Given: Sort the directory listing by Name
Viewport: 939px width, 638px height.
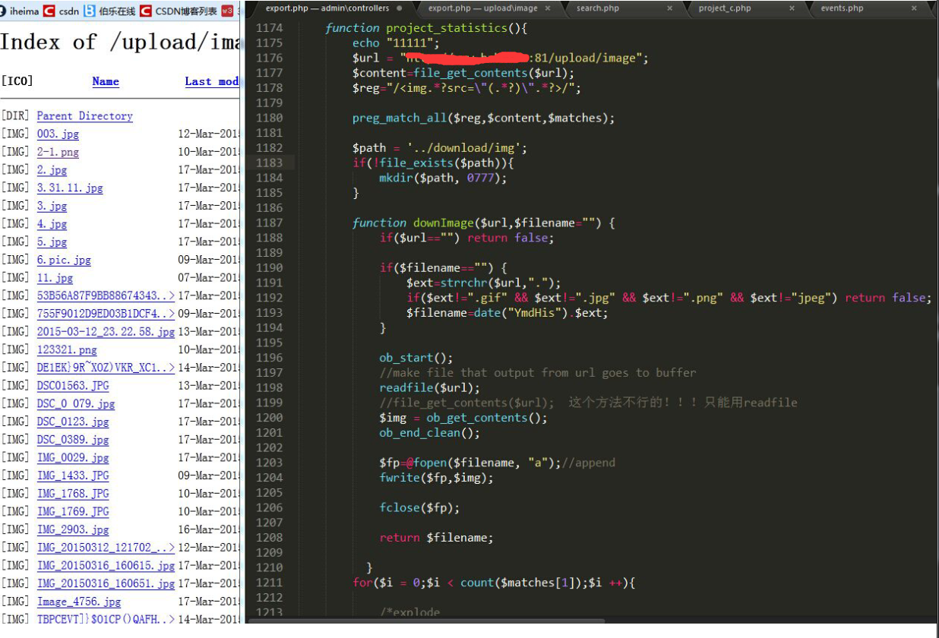Looking at the screenshot, I should coord(106,81).
